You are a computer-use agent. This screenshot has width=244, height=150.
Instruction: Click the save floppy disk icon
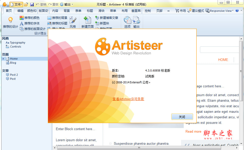pos(32,5)
